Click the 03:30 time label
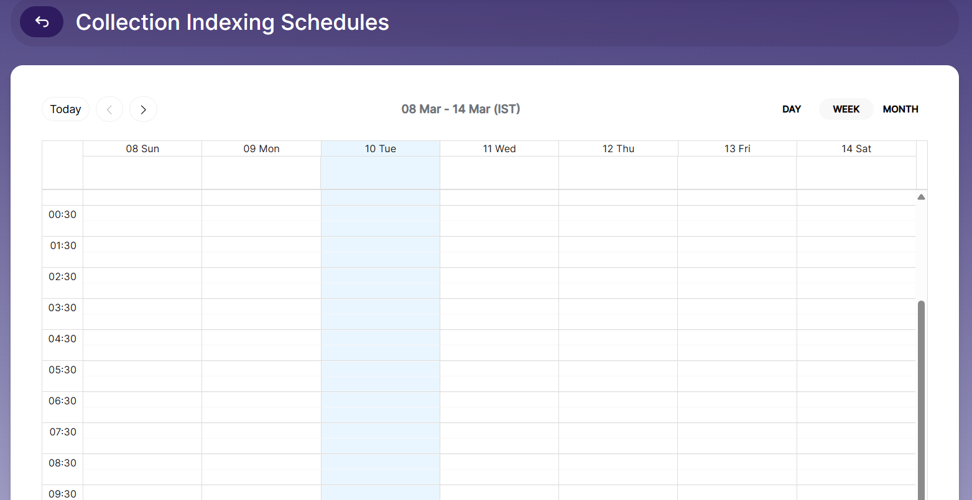Viewport: 972px width, 500px height. pyautogui.click(x=62, y=308)
